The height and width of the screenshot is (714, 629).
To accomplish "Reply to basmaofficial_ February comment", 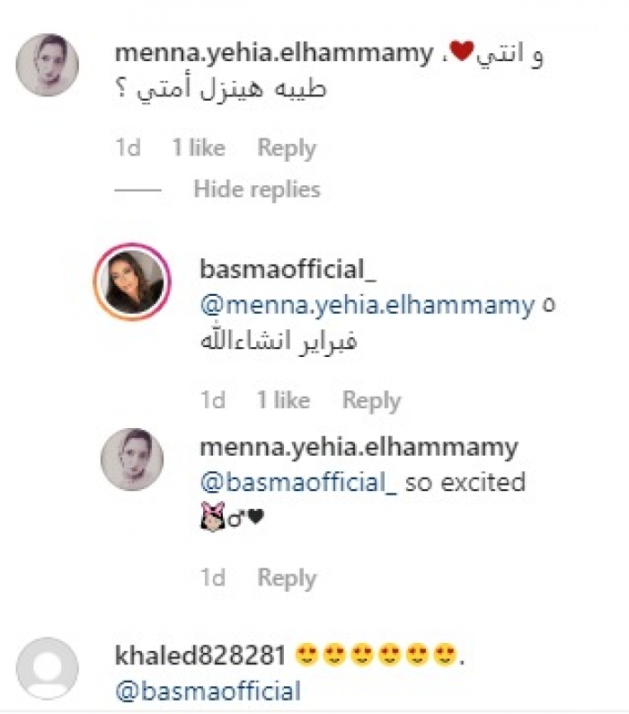I will coord(371,401).
